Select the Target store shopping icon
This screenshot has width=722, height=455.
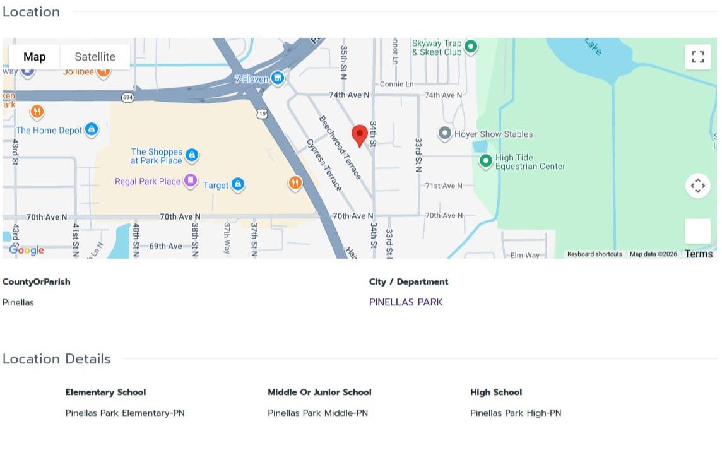238,184
